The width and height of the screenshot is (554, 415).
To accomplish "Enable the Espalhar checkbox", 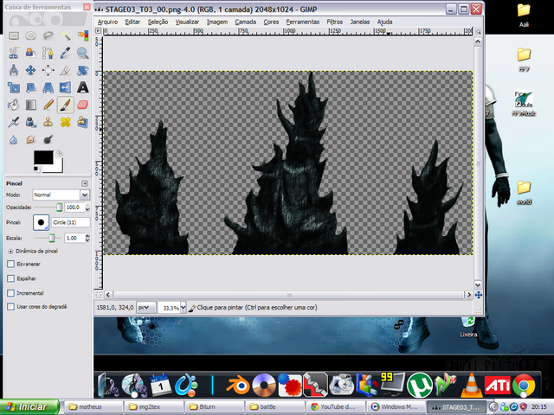I will click(x=11, y=278).
